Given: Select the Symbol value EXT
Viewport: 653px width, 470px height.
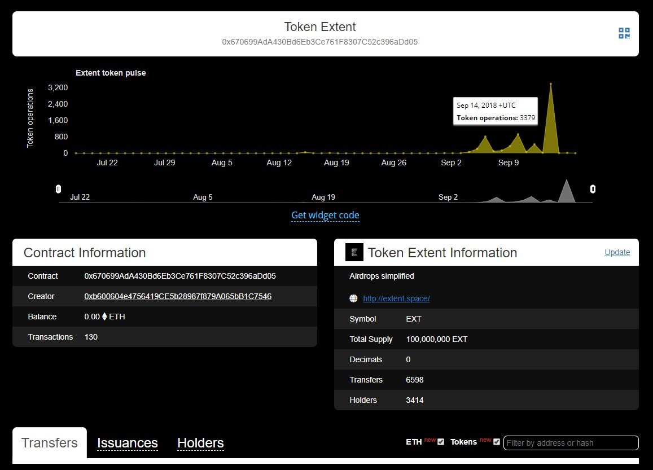Looking at the screenshot, I should [414, 319].
